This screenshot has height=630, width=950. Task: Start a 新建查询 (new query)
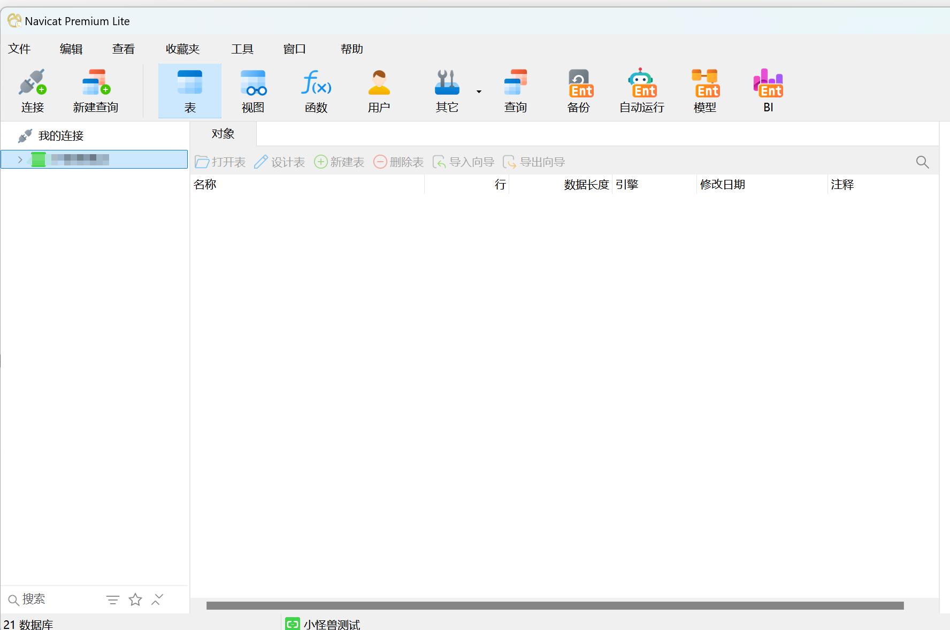coord(95,90)
